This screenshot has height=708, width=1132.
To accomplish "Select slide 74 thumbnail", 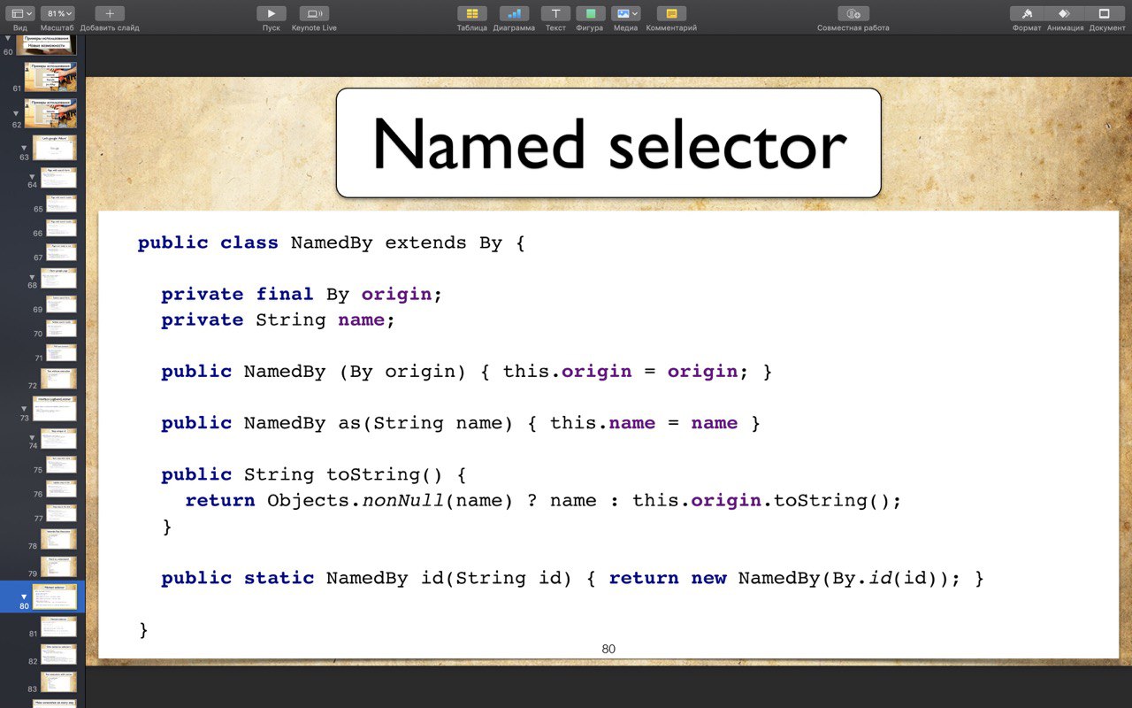I will 58,439.
